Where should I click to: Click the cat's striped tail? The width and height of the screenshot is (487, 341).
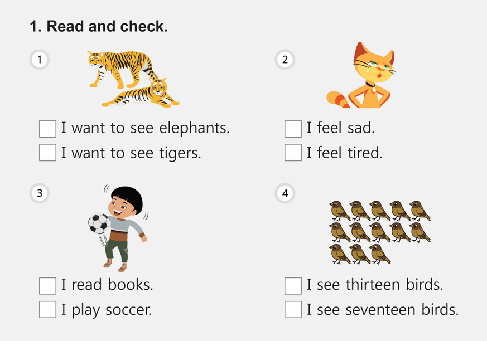click(339, 99)
